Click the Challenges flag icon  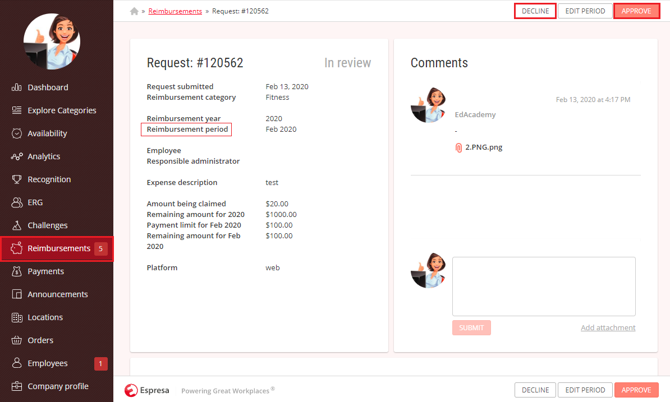click(x=17, y=225)
